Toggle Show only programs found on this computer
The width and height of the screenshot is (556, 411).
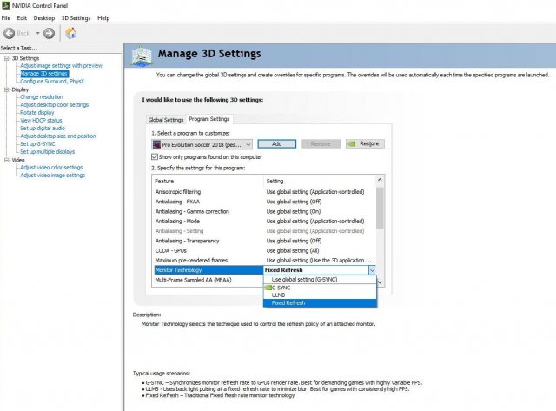[155, 156]
